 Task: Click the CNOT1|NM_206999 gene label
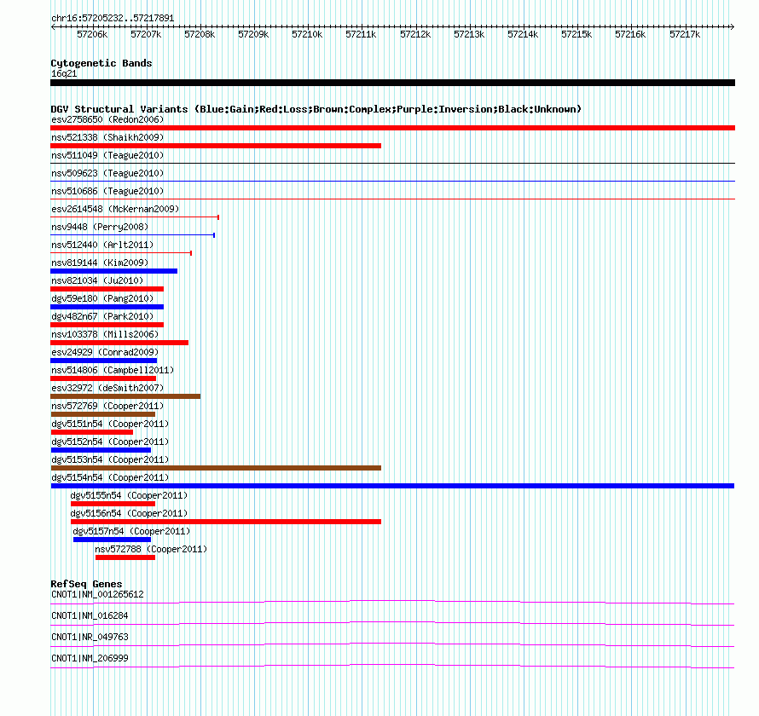(x=90, y=658)
